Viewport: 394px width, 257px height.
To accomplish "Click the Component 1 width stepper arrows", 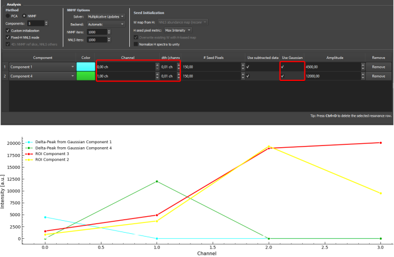I will [179, 67].
